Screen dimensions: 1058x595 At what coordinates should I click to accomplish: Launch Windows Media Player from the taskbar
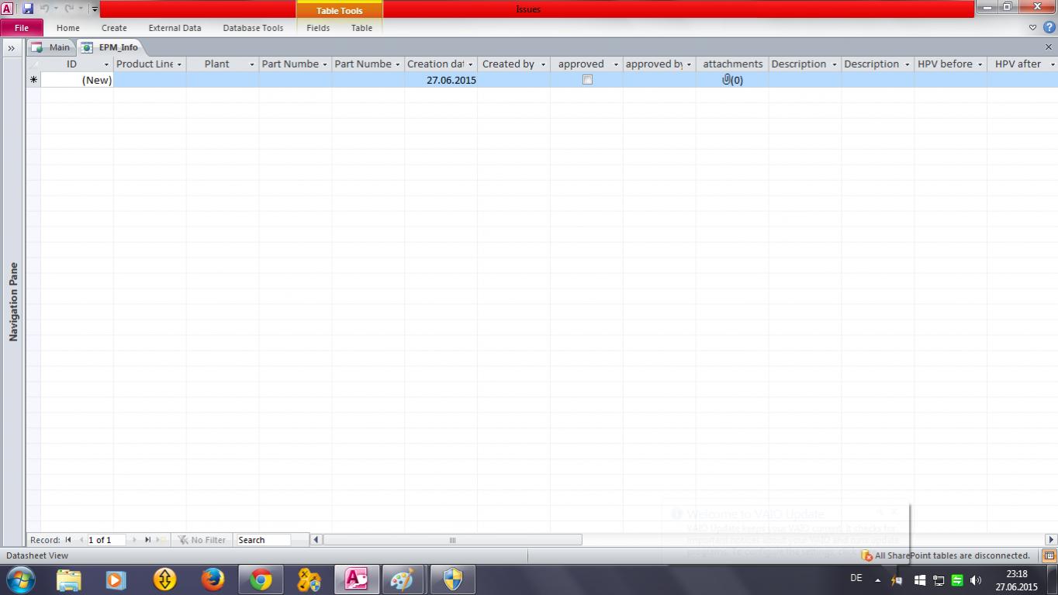coord(116,579)
